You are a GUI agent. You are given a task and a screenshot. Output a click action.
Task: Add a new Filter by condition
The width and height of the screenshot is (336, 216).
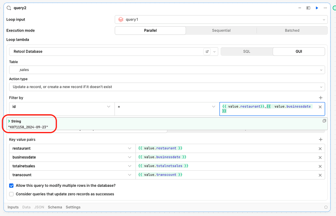point(321,98)
